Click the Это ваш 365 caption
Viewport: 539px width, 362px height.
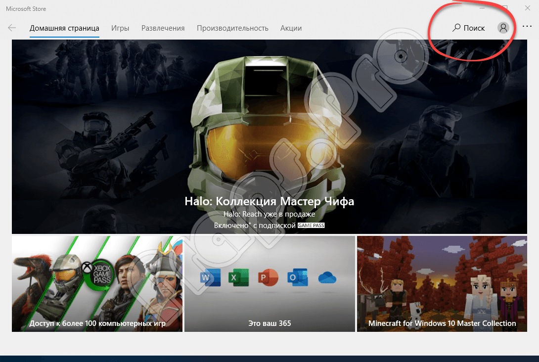269,323
